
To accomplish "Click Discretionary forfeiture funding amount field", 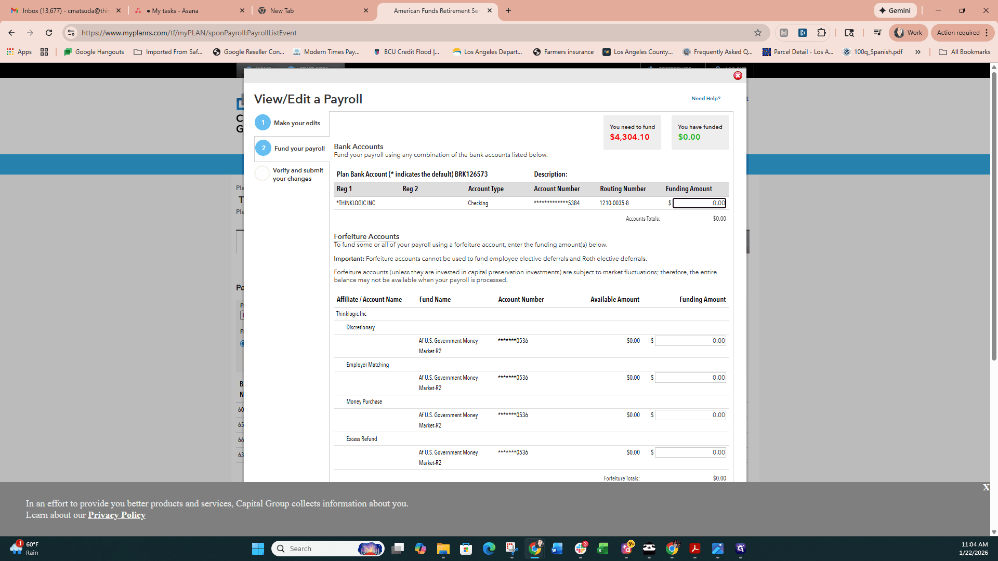I will click(x=690, y=341).
